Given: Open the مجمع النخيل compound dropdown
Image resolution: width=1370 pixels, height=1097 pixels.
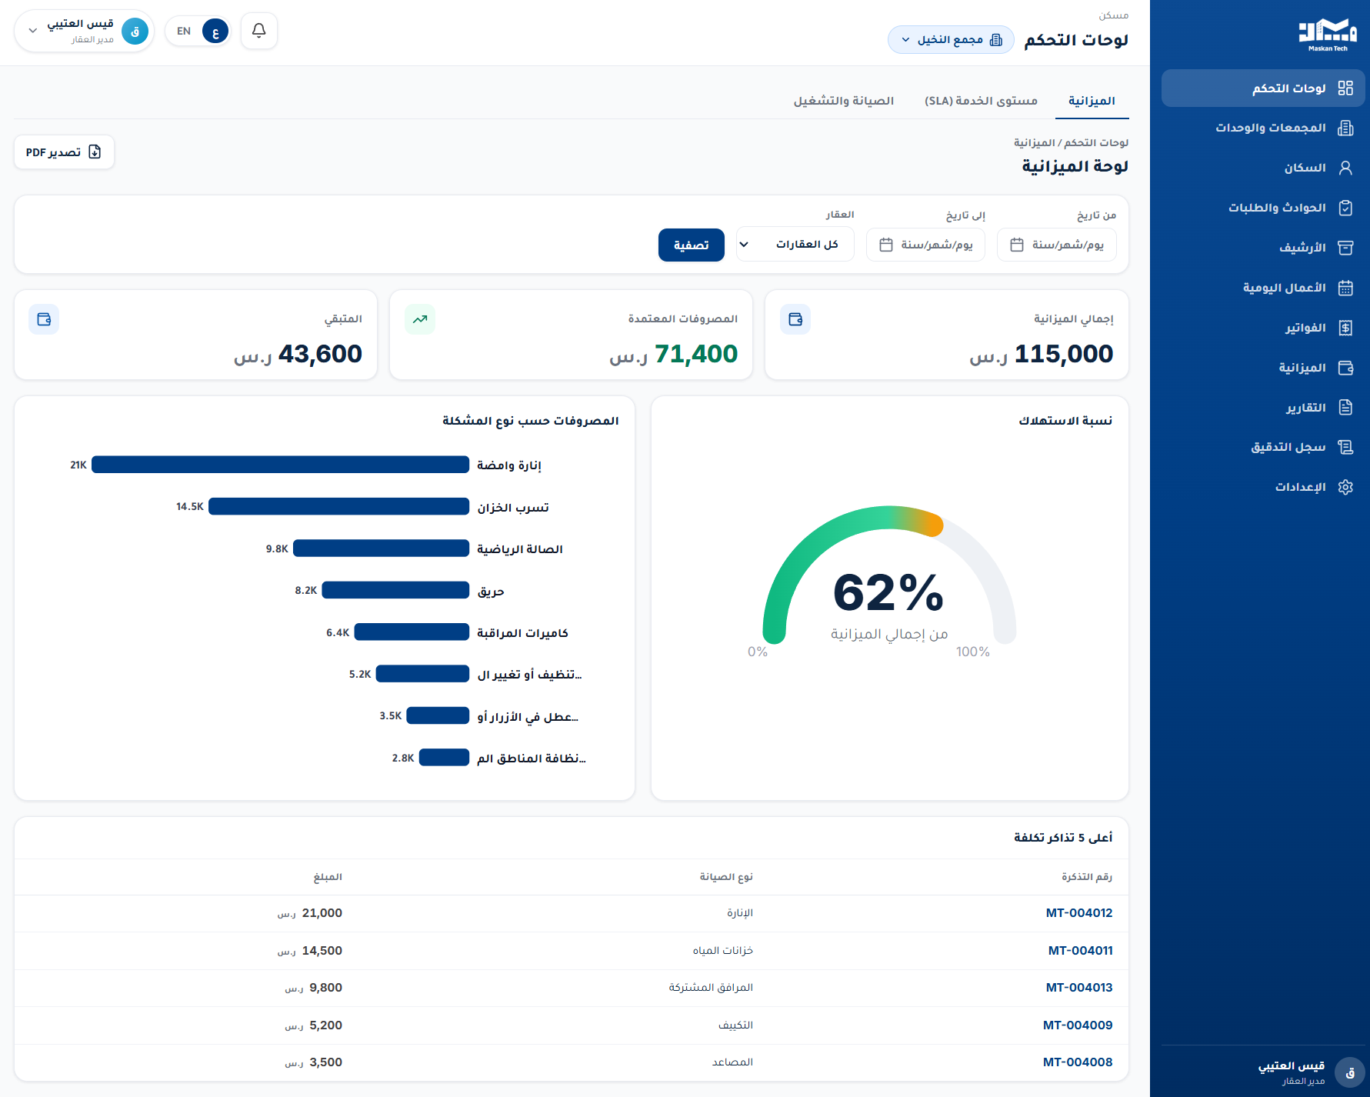Looking at the screenshot, I should click(x=951, y=40).
